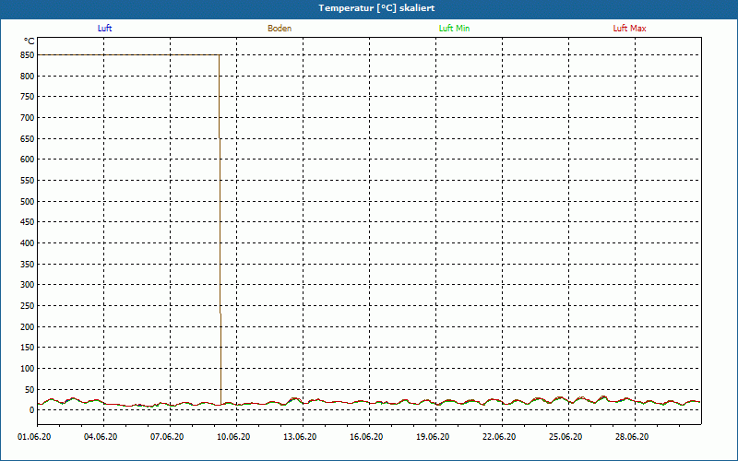Viewport: 738px width, 461px height.
Task: Click the 550 value on the y-axis
Action: point(28,181)
